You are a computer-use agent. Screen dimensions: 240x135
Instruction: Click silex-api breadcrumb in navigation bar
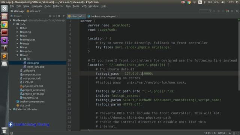(18, 11)
